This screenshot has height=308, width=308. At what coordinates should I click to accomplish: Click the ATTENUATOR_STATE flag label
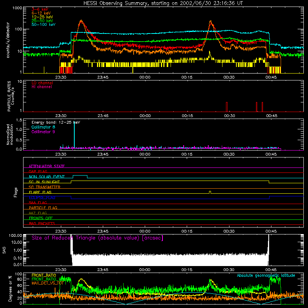(x=47, y=166)
